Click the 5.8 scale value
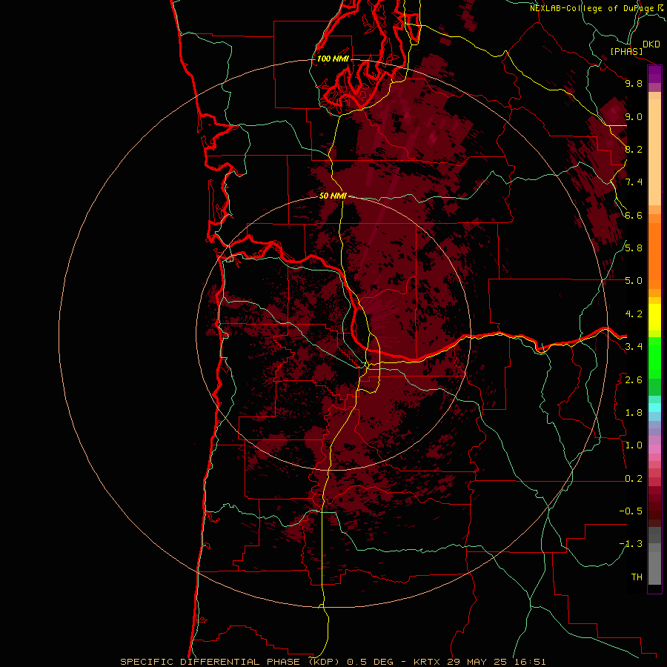The width and height of the screenshot is (667, 667). click(x=634, y=248)
